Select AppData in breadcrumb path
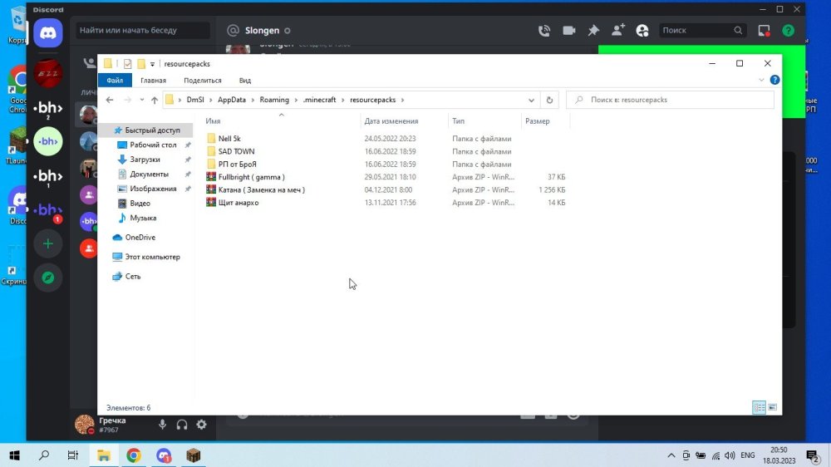Viewport: 831px width, 467px height. tap(232, 100)
